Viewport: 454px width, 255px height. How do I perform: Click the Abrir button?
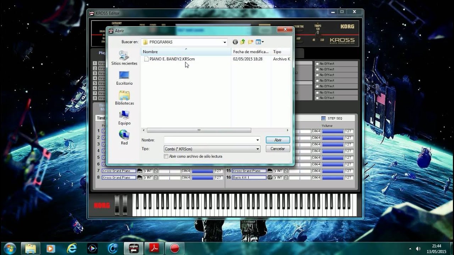[x=278, y=140]
